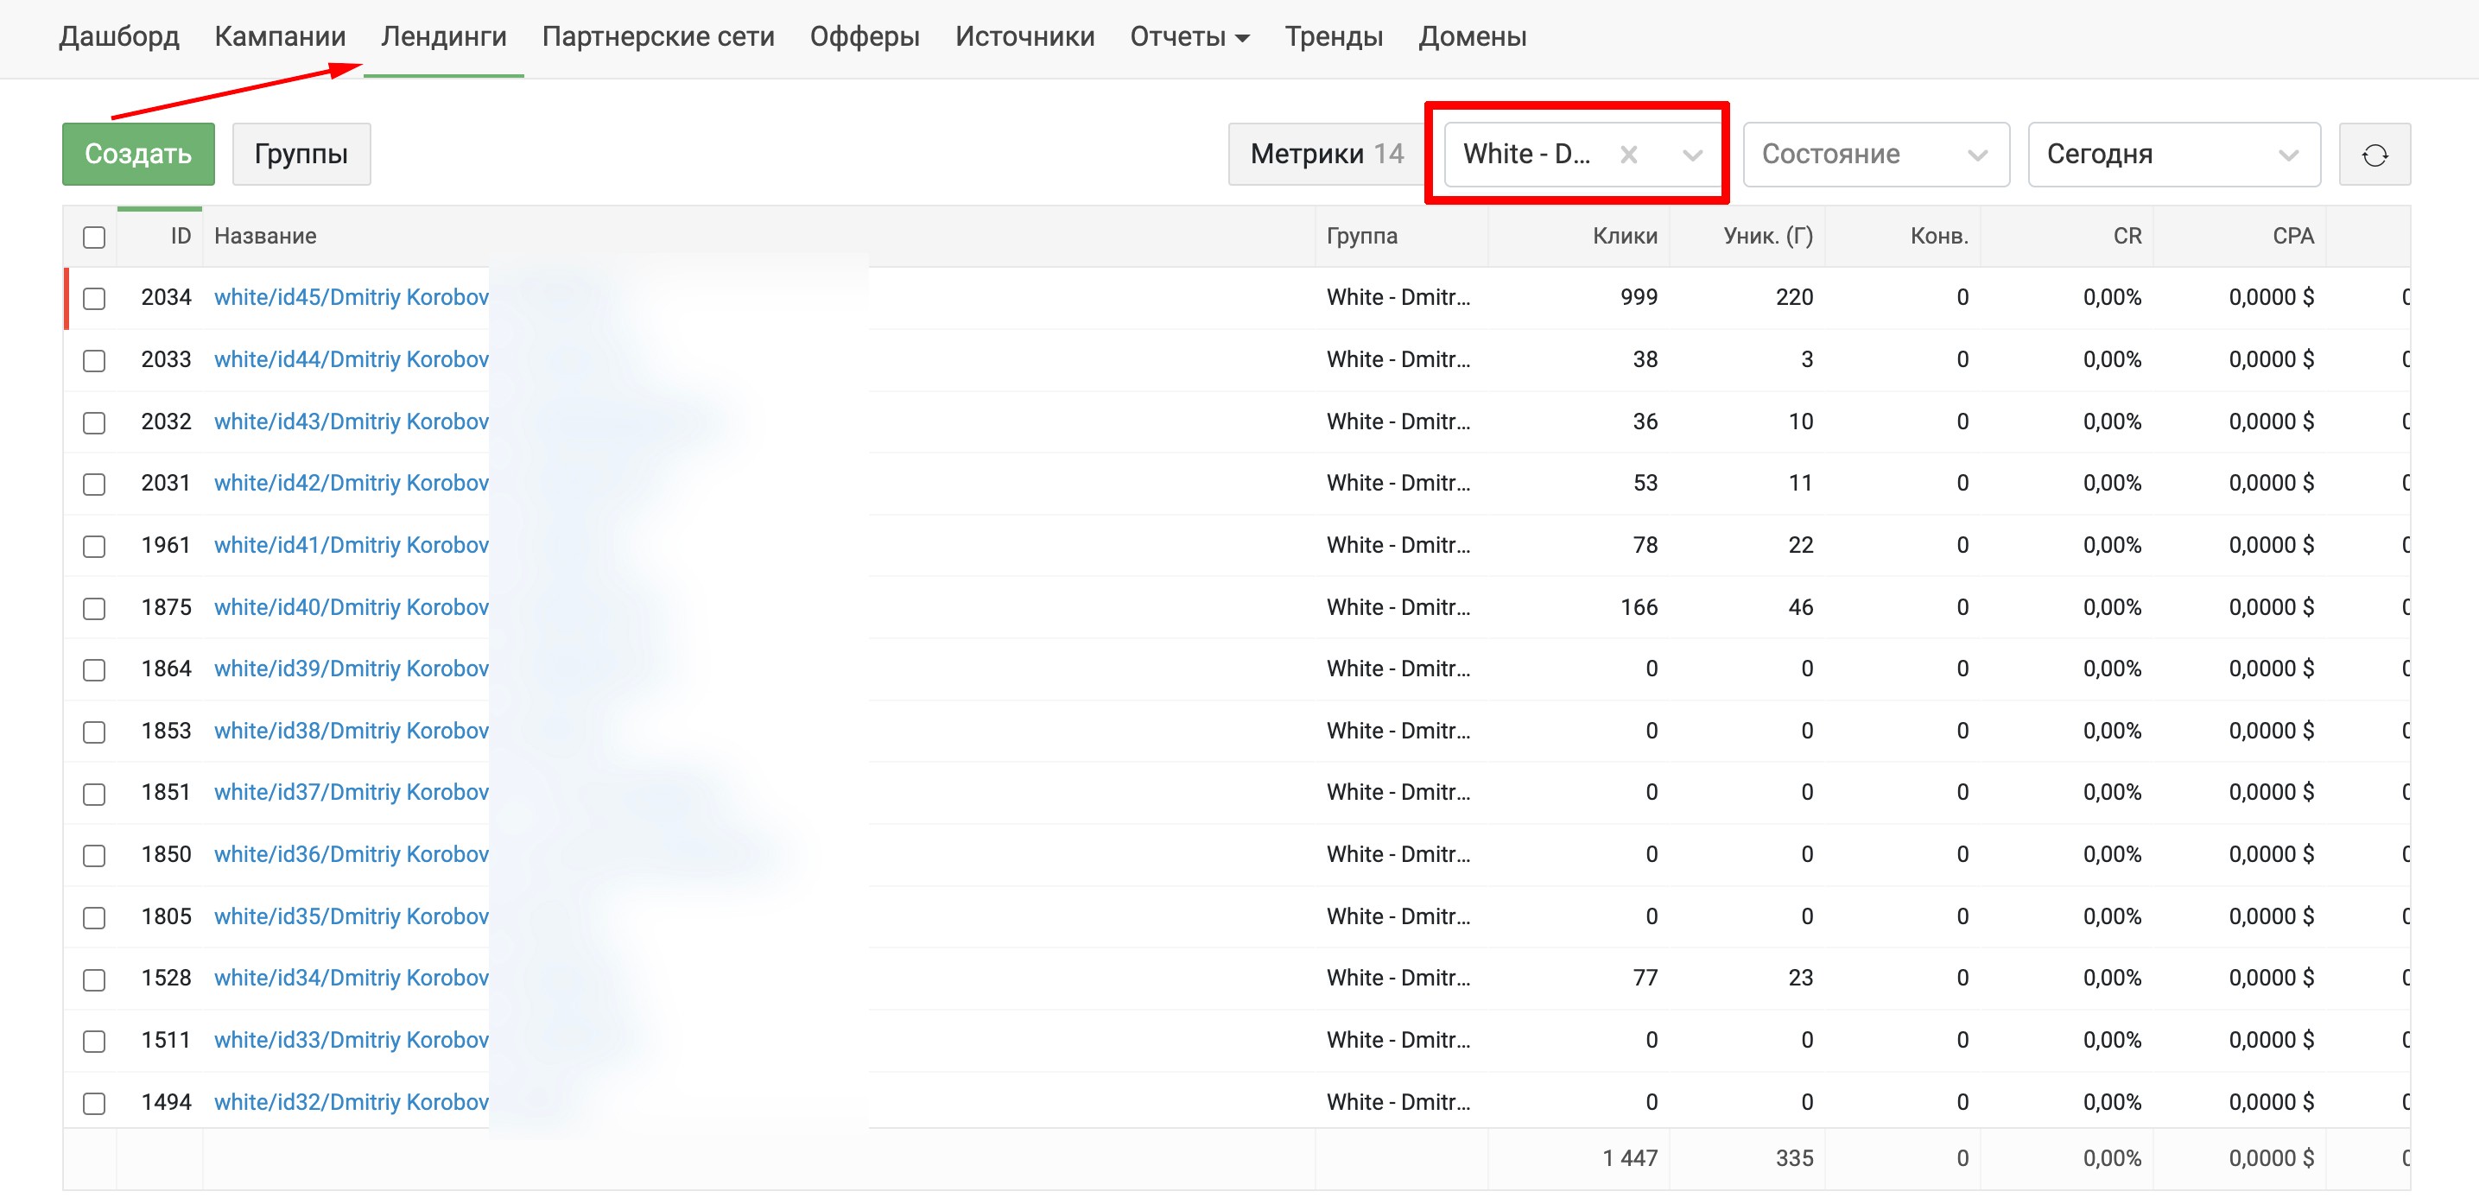Sort by the Конв. column header

click(x=1939, y=236)
